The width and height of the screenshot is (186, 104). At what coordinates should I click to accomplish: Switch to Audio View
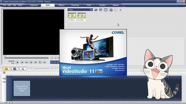(x=23, y=69)
